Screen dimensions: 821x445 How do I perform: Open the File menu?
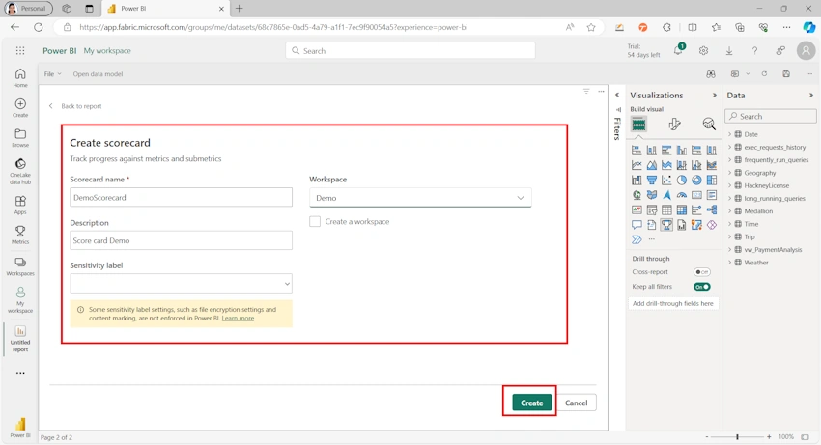52,74
